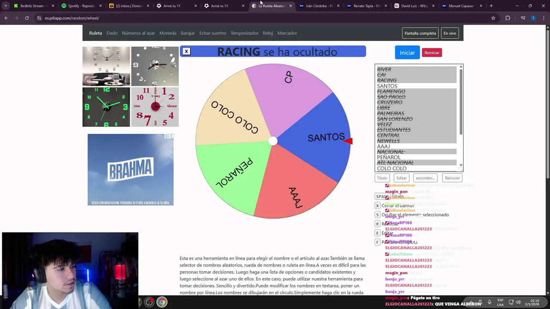550x309 pixels.
Task: Reload the page
Action: point(27,18)
